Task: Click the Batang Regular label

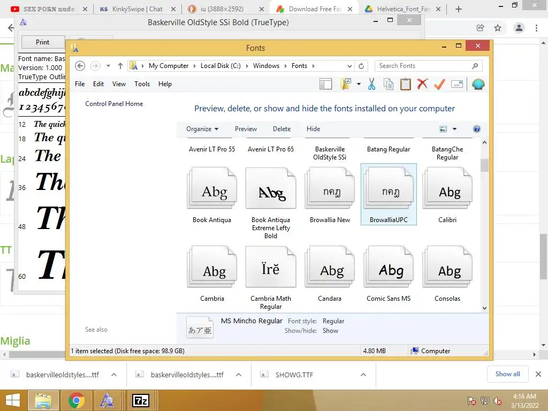Action: click(x=389, y=149)
